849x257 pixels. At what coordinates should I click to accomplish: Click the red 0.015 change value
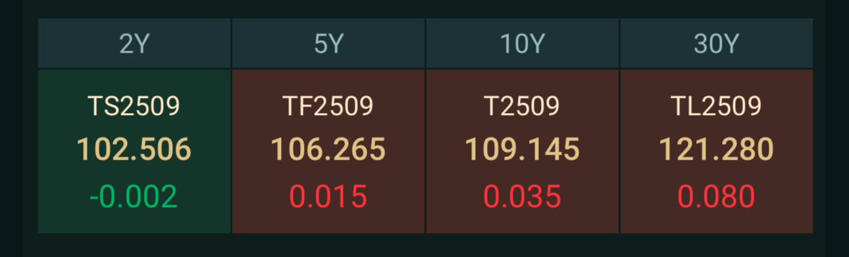pos(328,197)
